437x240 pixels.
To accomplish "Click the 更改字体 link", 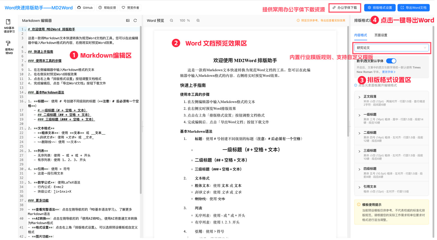I will click(389, 72).
